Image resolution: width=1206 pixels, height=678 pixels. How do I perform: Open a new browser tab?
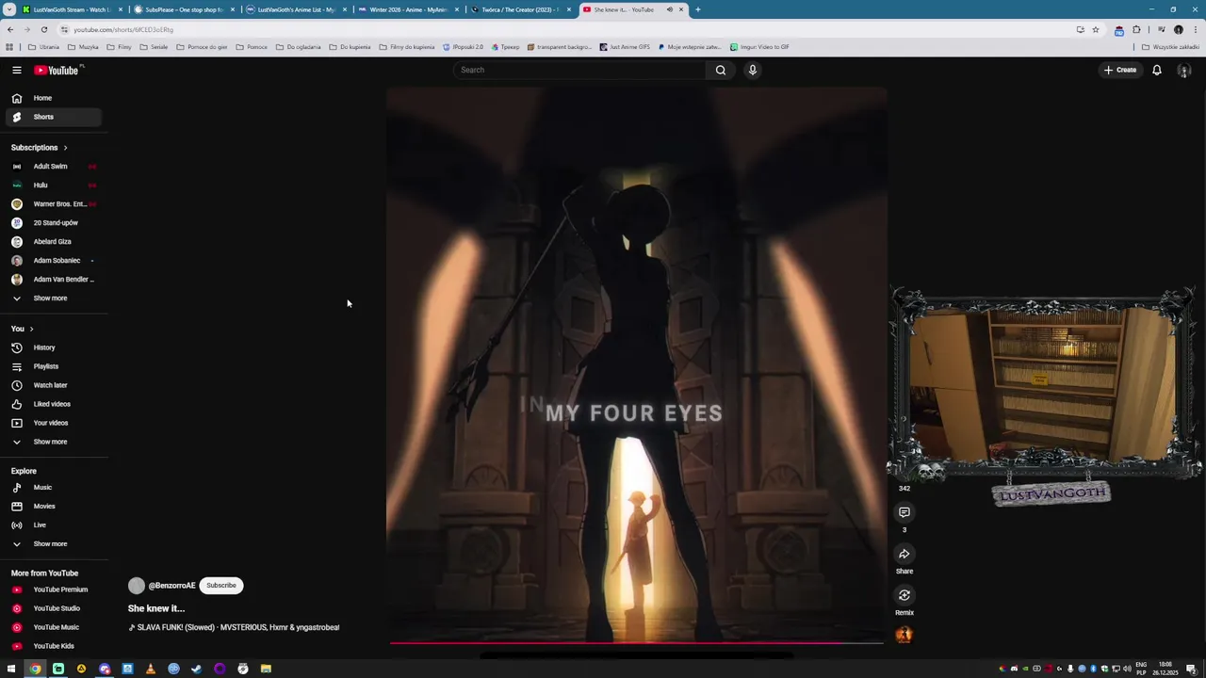point(697,9)
